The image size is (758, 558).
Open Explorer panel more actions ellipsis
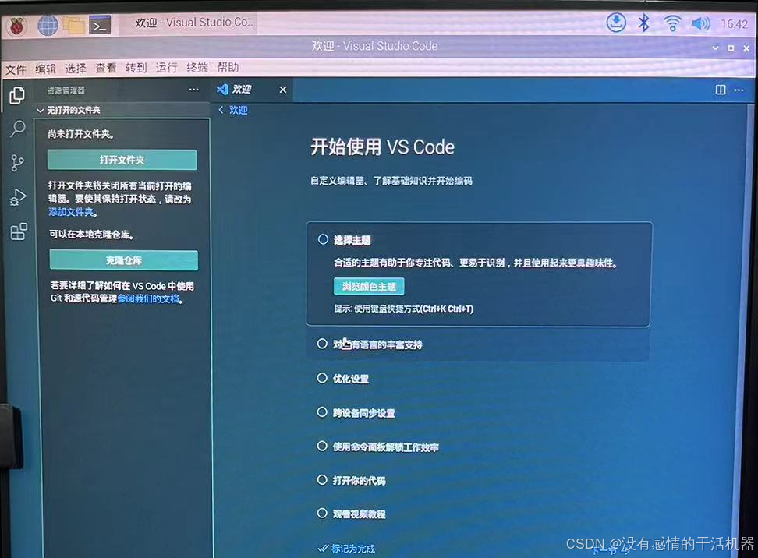click(194, 90)
